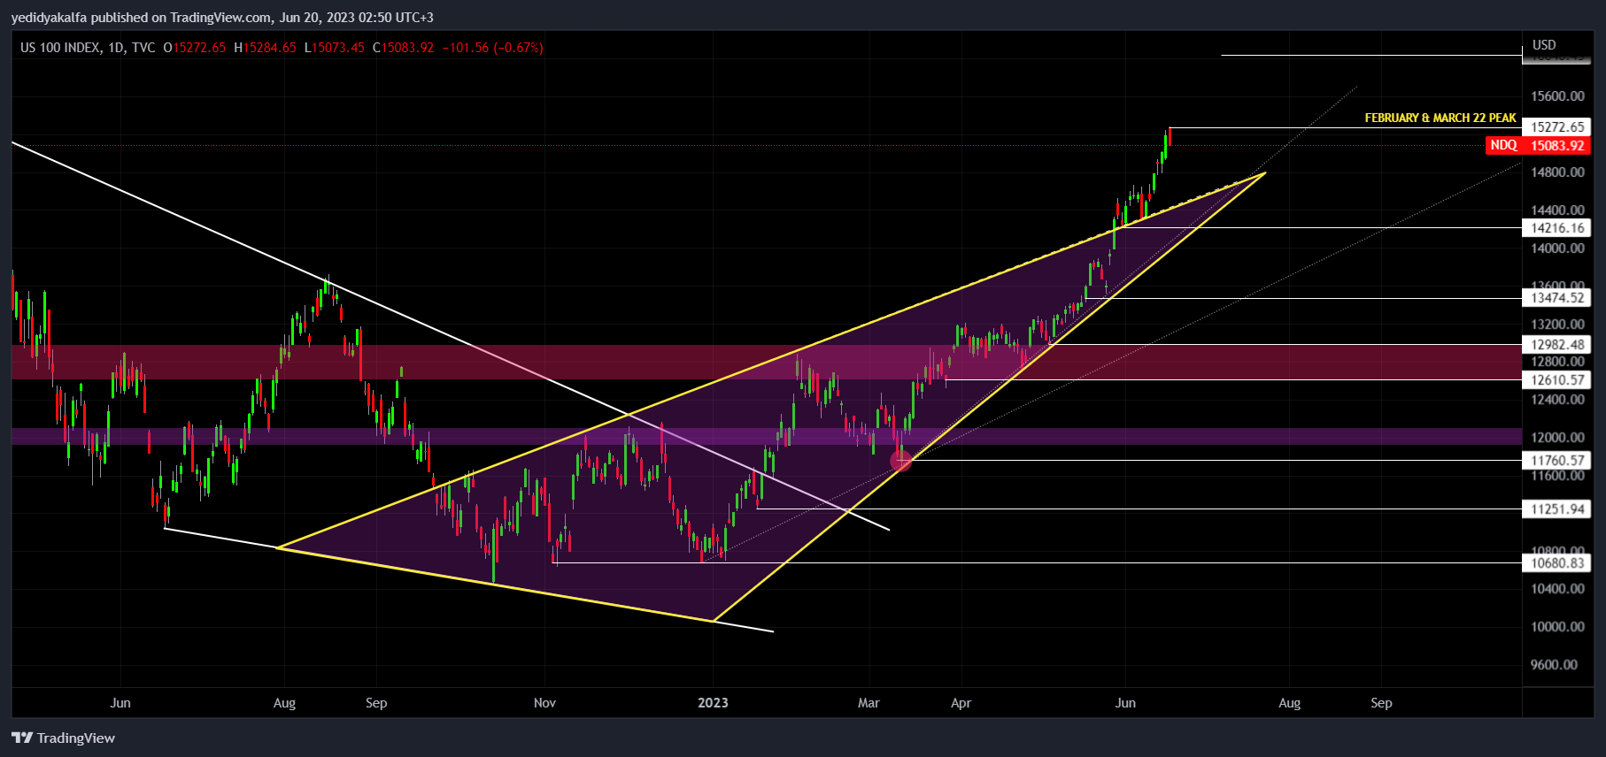Click the 12610.57 price level label

1556,380
